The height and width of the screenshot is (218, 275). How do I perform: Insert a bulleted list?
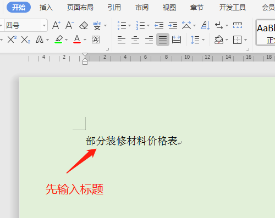pyautogui.click(x=122, y=25)
